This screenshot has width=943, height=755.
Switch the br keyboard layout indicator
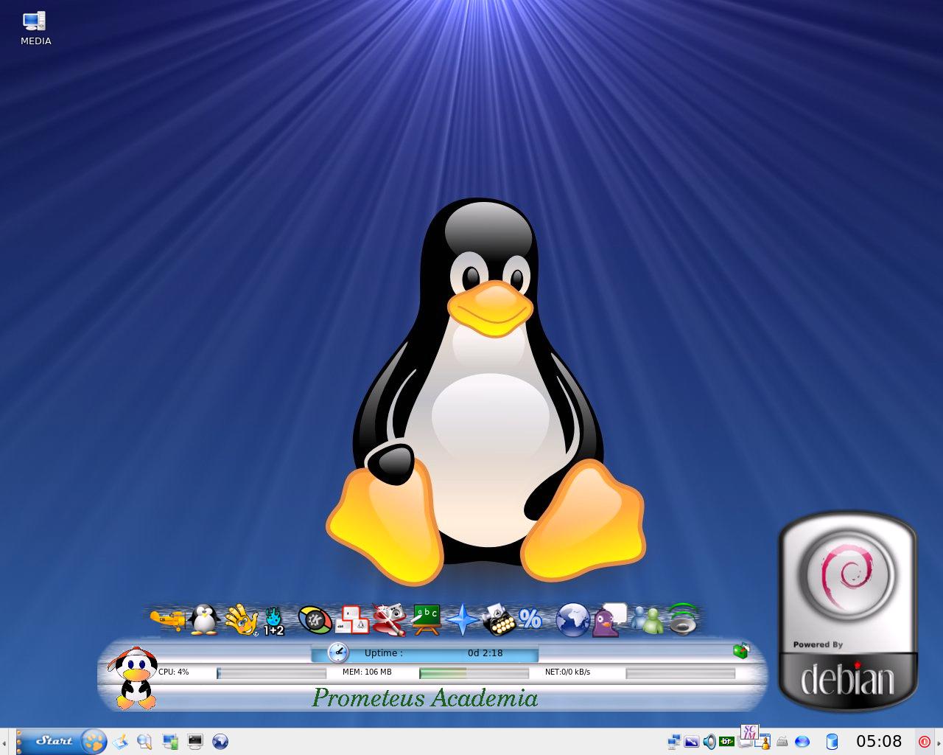click(726, 741)
